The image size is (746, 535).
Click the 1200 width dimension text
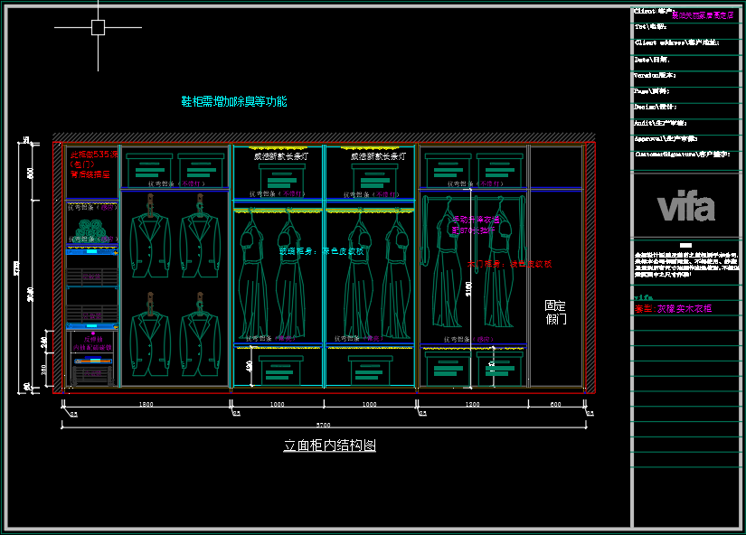472,405
